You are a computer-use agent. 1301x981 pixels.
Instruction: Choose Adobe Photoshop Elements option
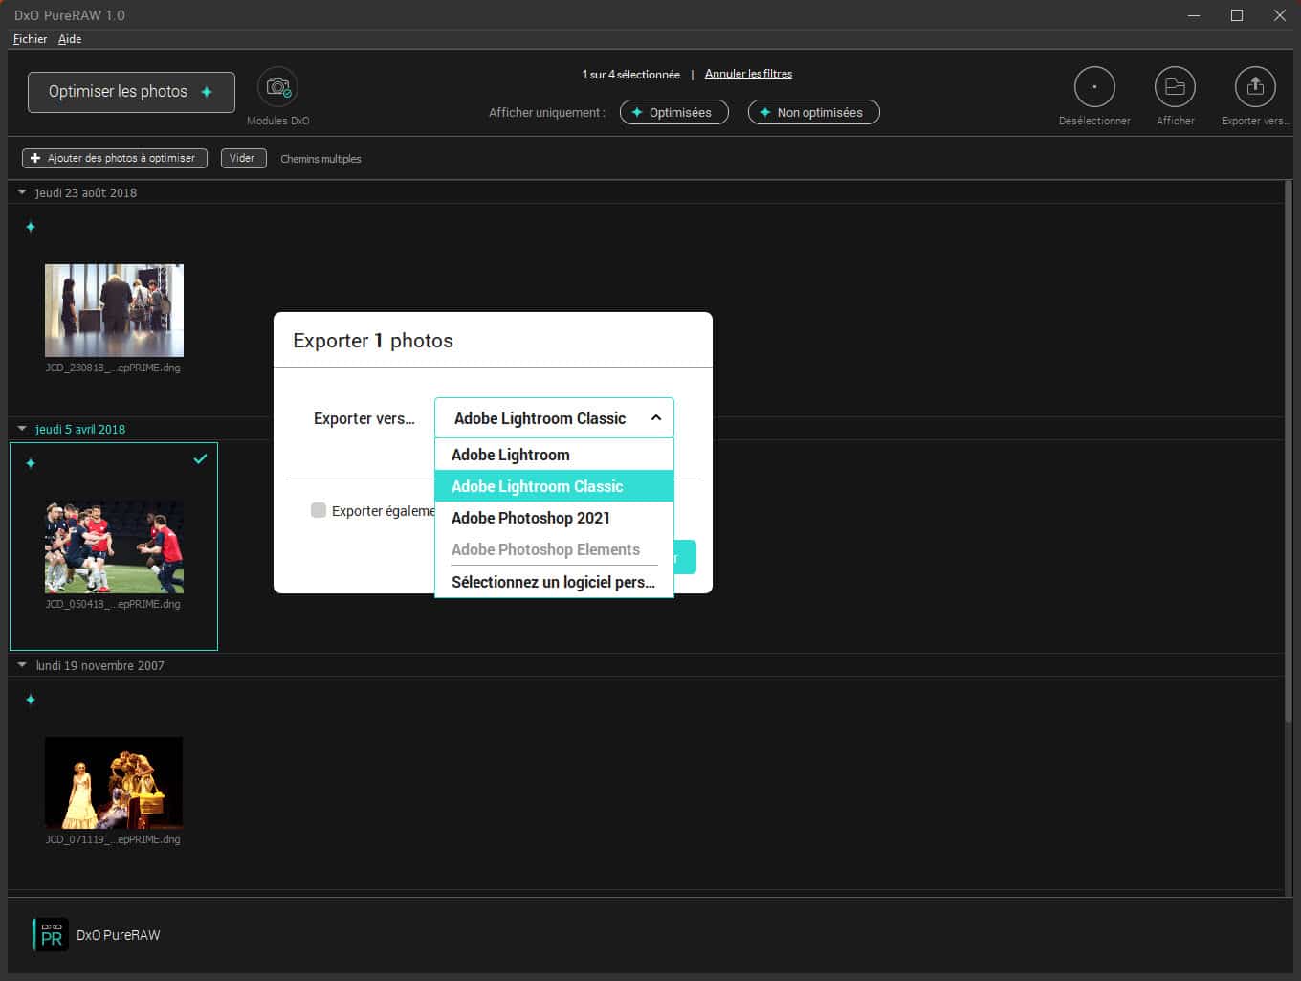tap(554, 549)
